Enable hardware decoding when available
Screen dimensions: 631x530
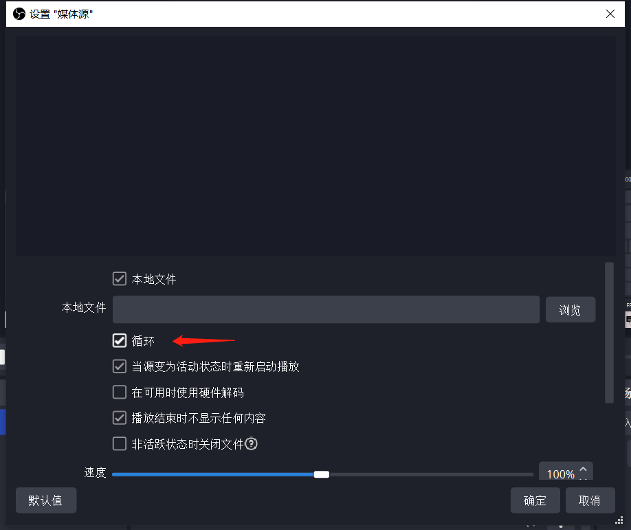pyautogui.click(x=119, y=392)
